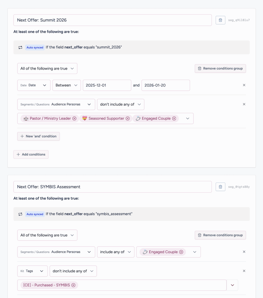Expand the "don't include any of" personas operator

pyautogui.click(x=120, y=104)
